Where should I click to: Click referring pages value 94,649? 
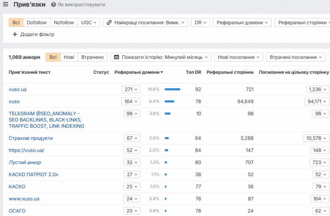click(245, 102)
